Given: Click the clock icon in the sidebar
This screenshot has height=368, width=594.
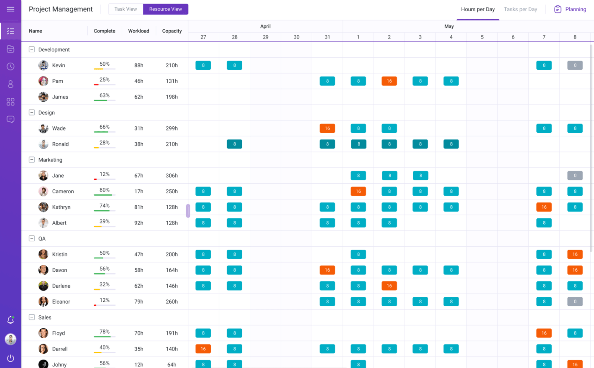Looking at the screenshot, I should tap(10, 66).
